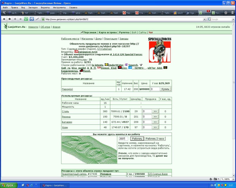Switch keyboard language via EN indicator
The width and height of the screenshot is (236, 188).
212,185
